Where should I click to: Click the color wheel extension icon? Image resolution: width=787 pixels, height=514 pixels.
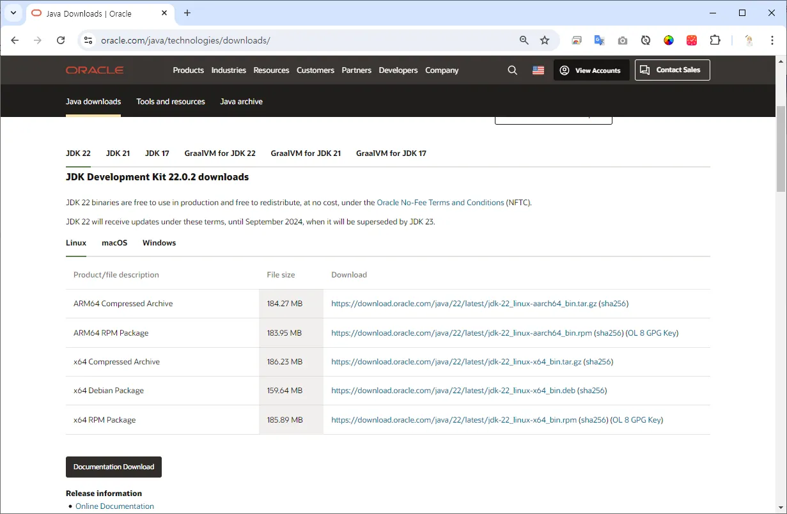pos(669,40)
